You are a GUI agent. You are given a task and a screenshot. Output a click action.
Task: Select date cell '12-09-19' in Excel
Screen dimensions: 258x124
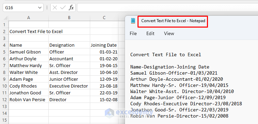(x=104, y=79)
